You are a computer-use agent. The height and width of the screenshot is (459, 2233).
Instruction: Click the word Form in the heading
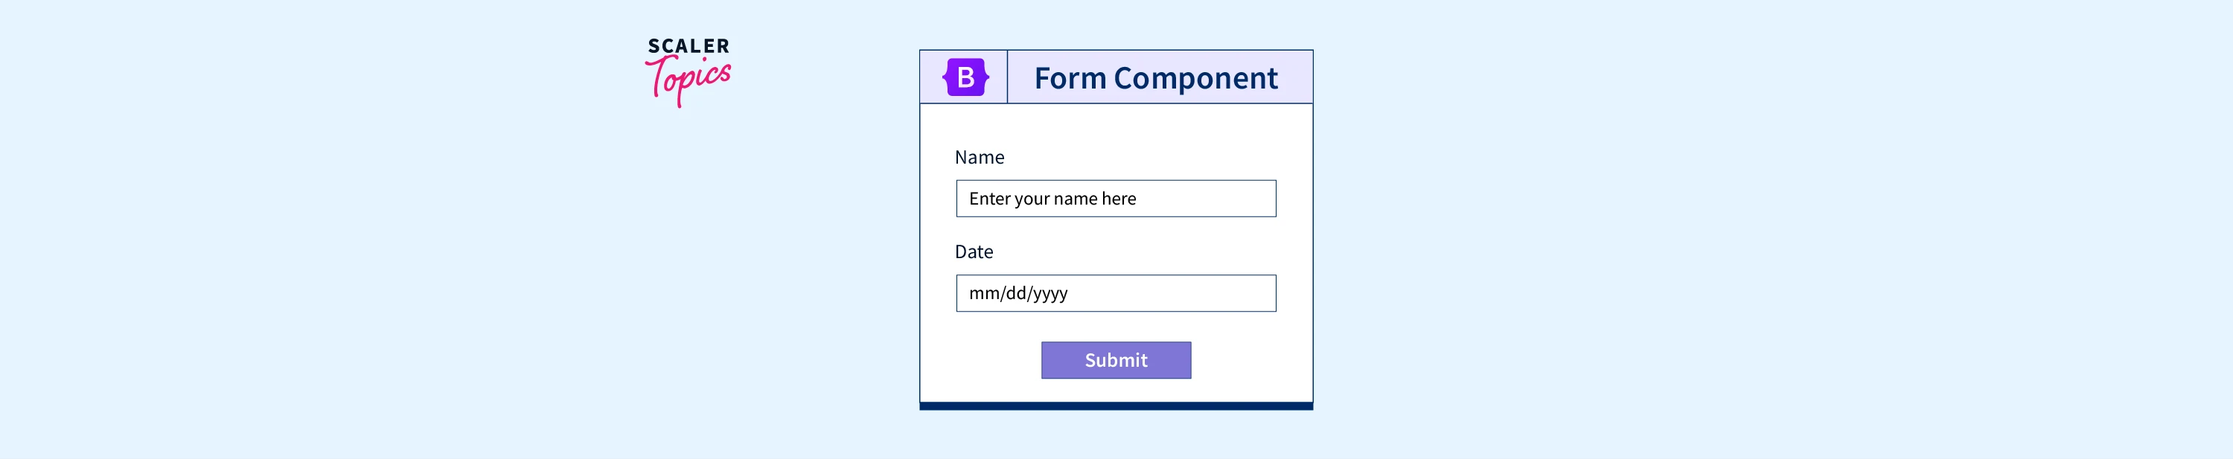pos(1070,78)
